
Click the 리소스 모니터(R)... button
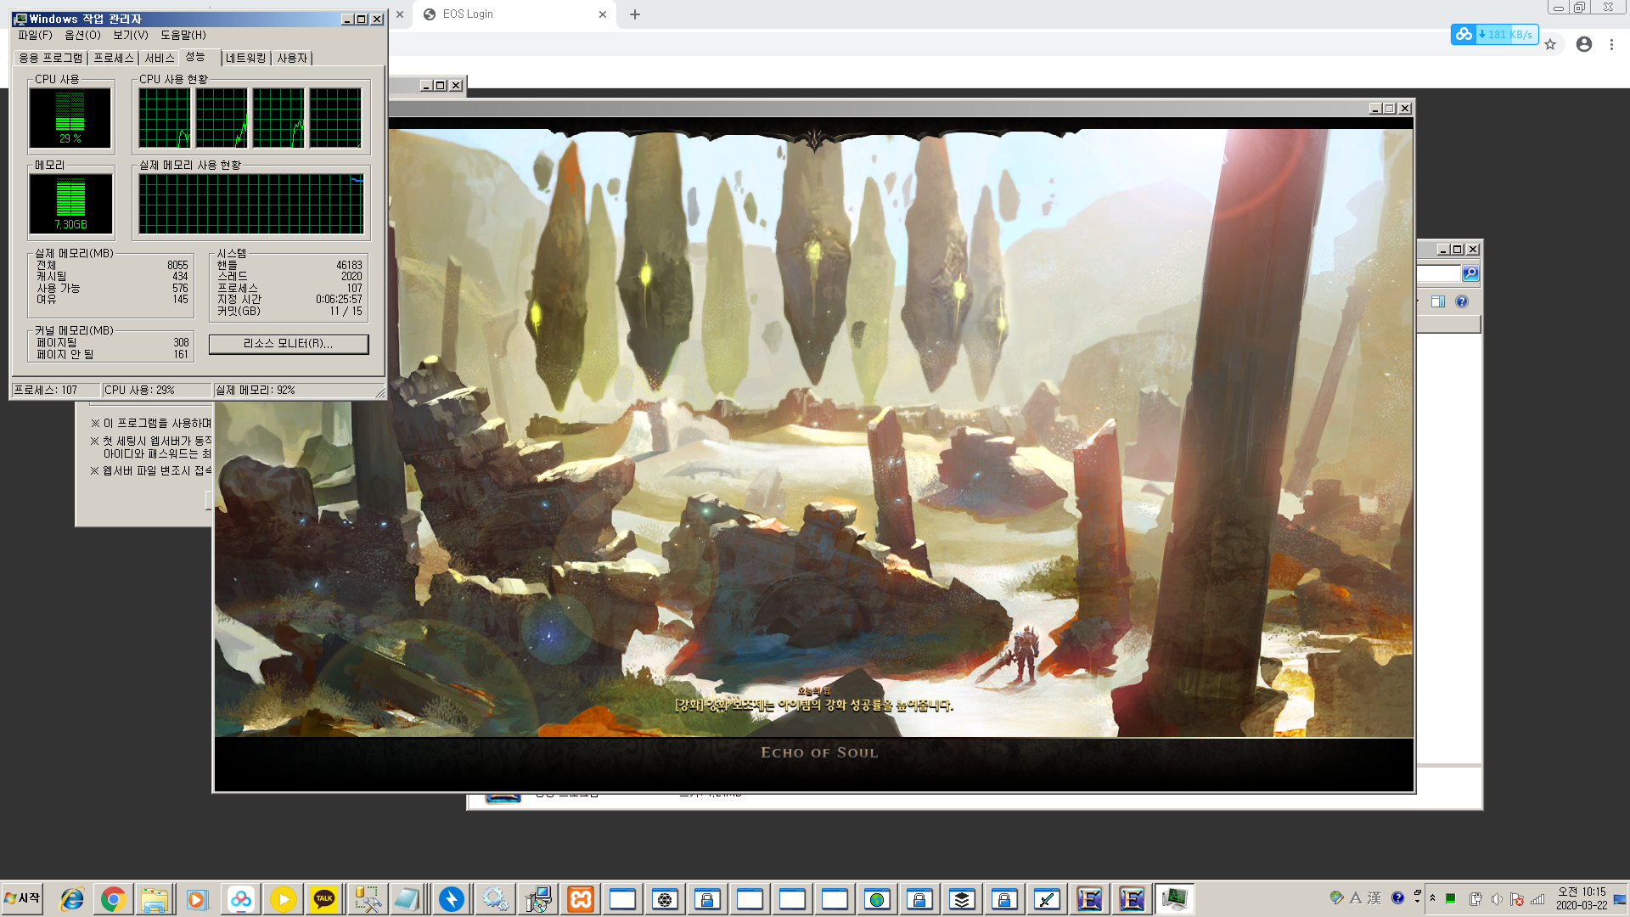click(x=288, y=343)
